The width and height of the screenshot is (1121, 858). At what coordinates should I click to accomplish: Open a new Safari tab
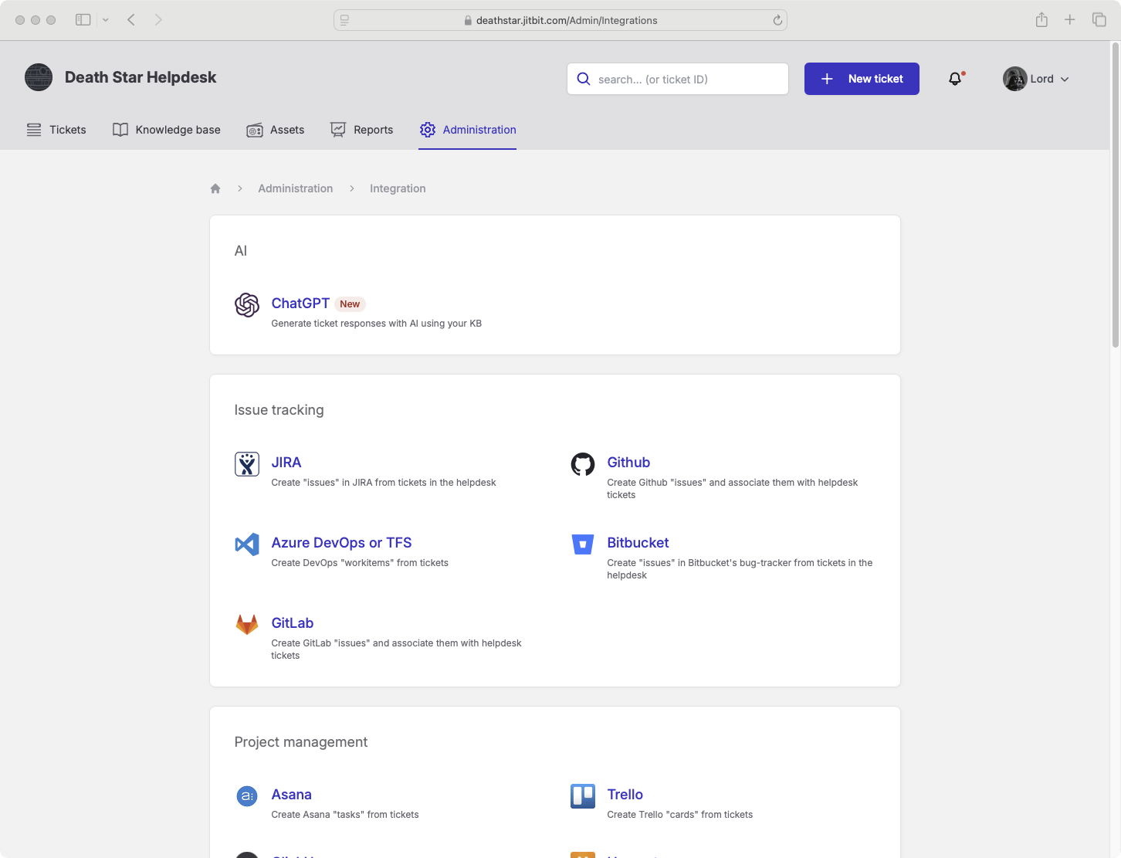[1070, 20]
